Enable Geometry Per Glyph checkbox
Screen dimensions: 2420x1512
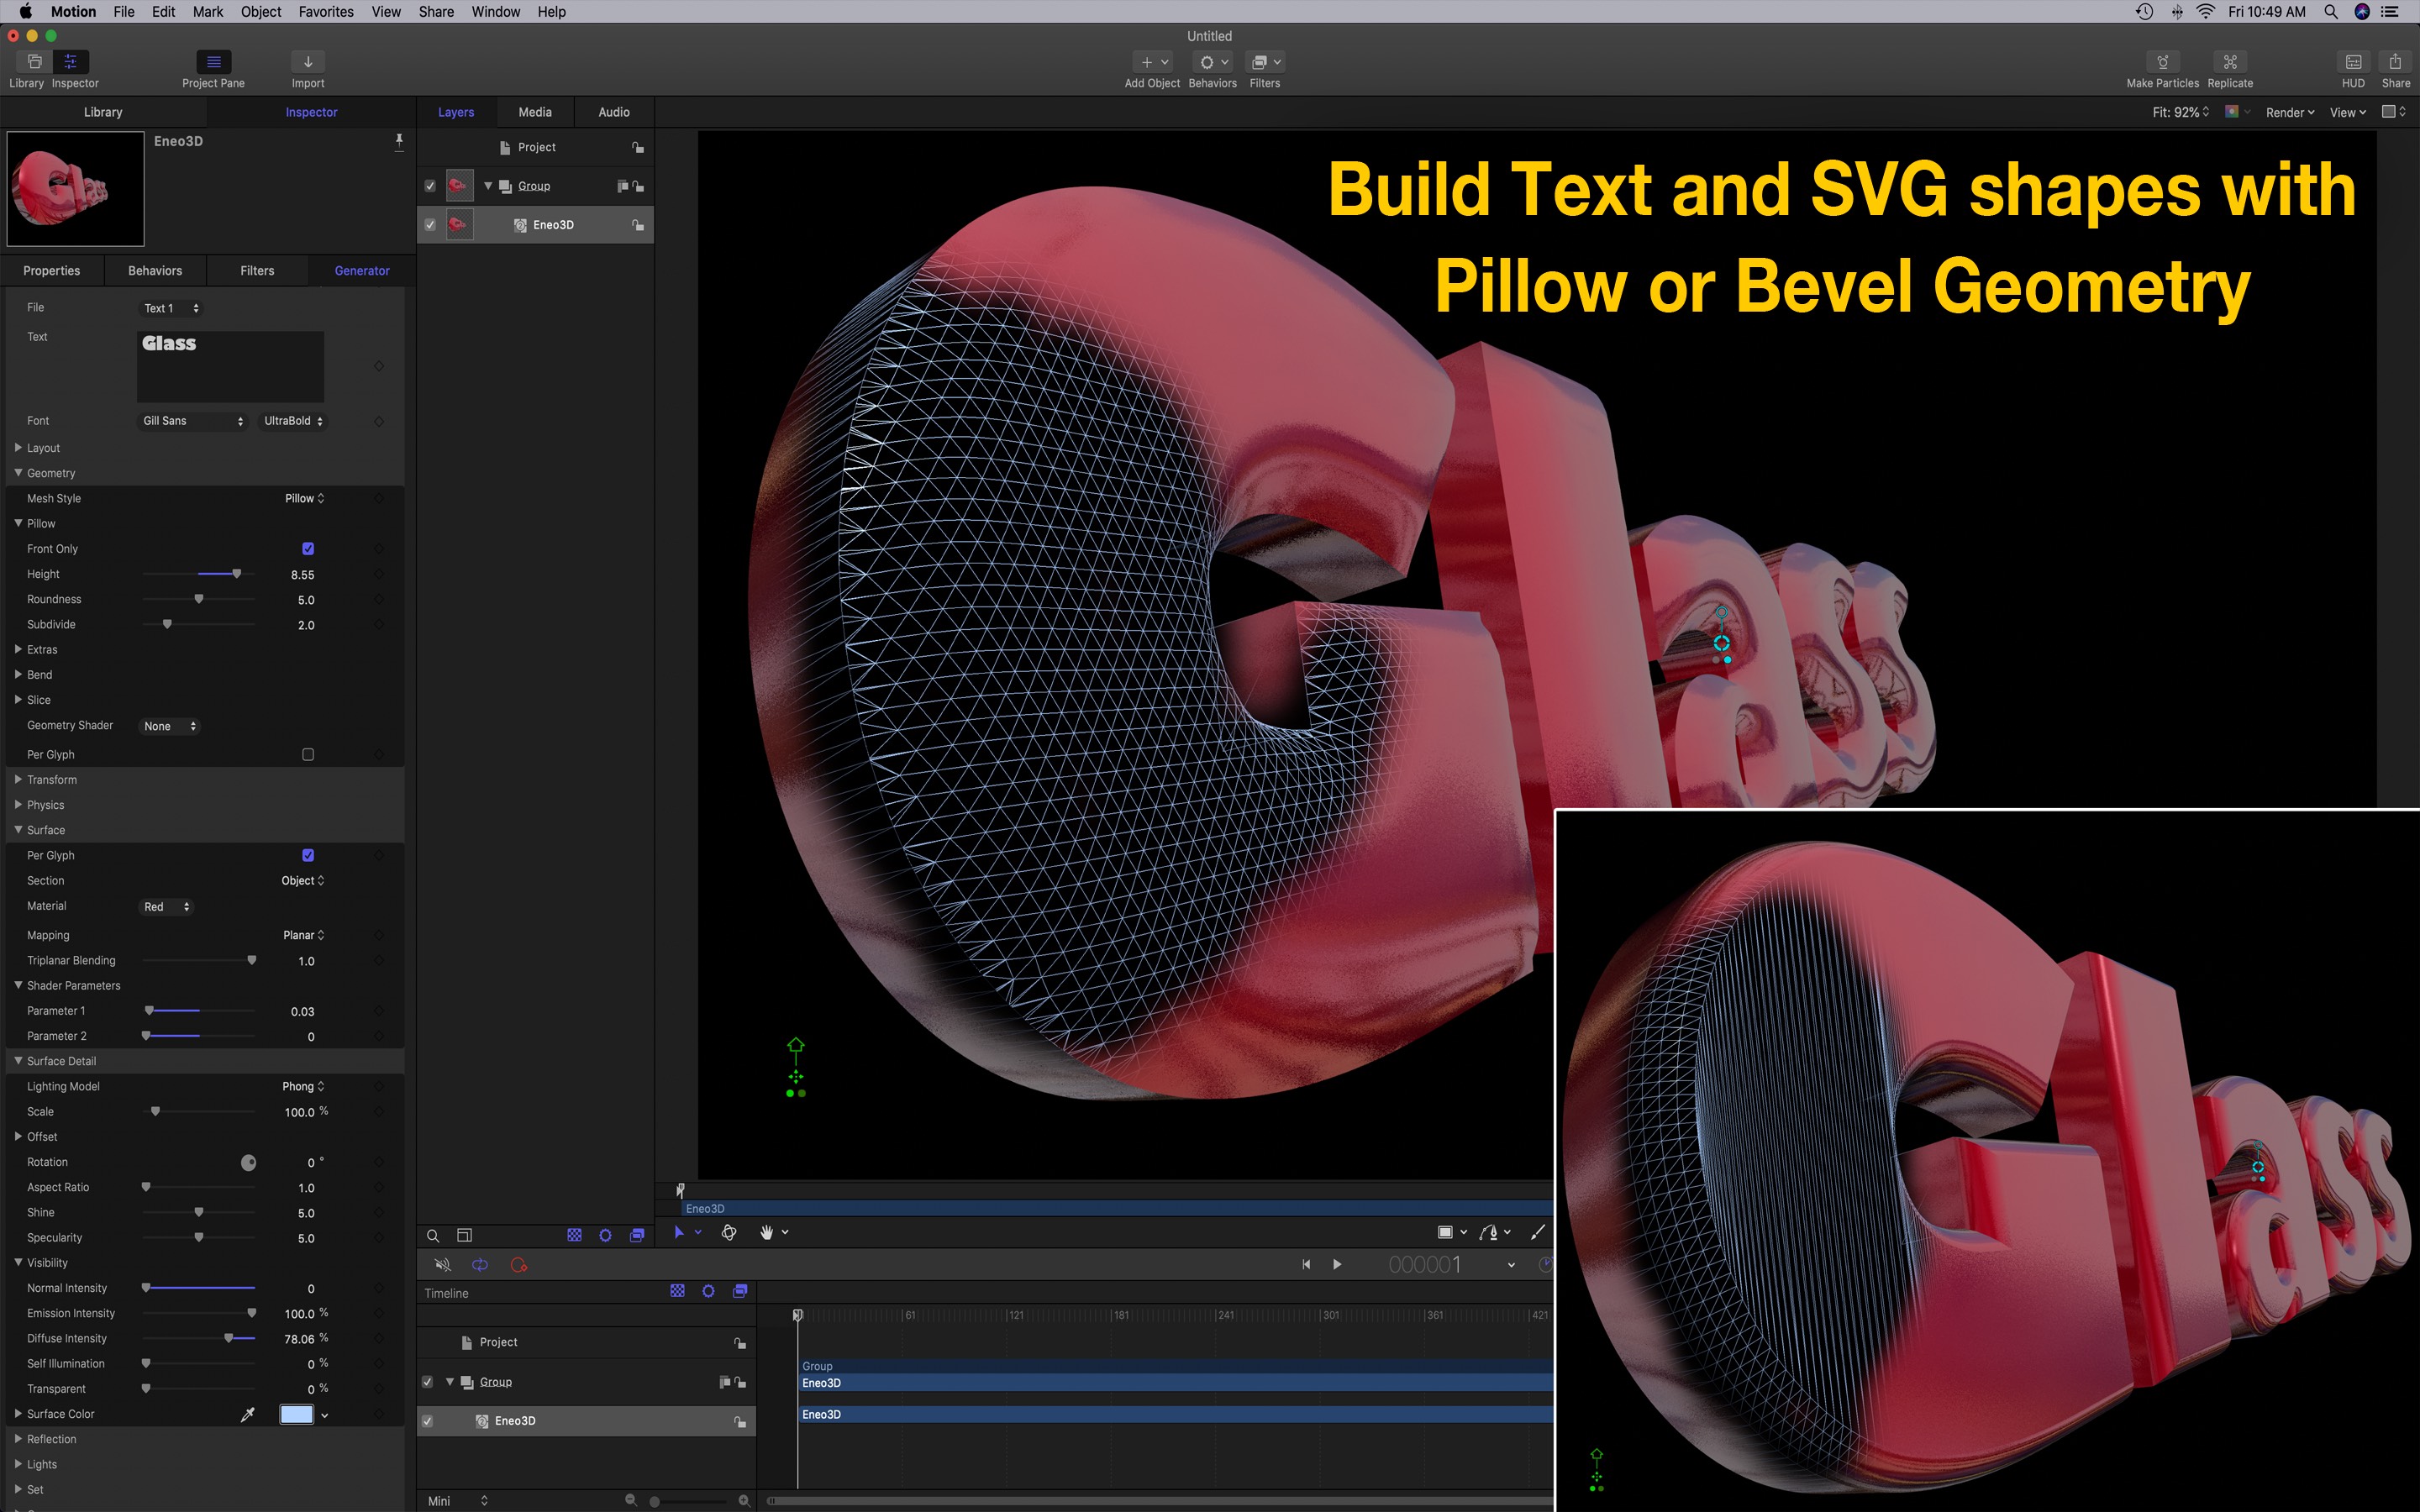point(308,755)
